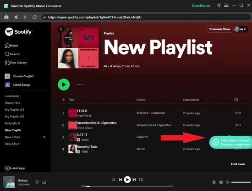
Task: Seek on the song progress bar
Action: [127, 186]
